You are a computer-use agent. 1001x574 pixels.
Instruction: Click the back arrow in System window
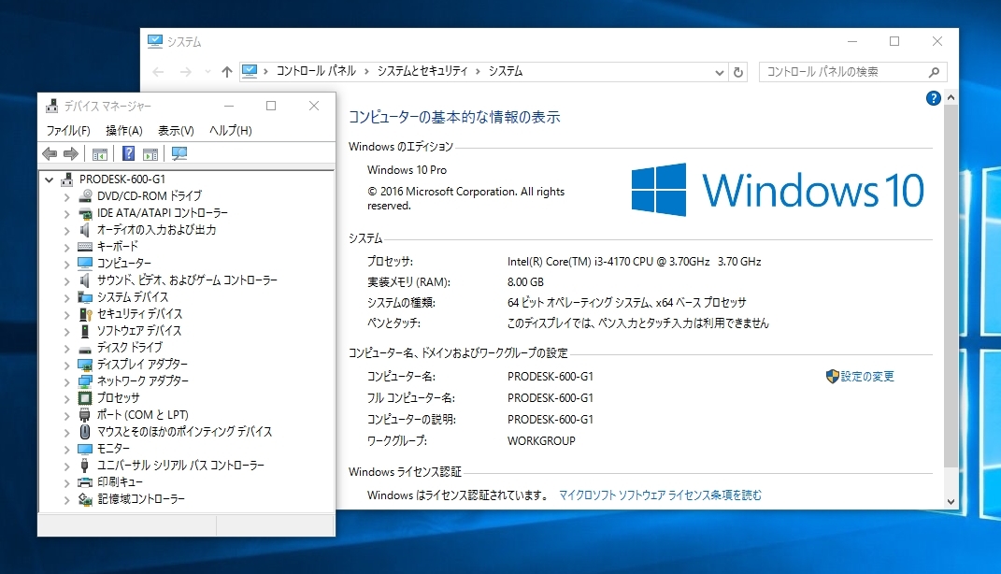coord(158,72)
